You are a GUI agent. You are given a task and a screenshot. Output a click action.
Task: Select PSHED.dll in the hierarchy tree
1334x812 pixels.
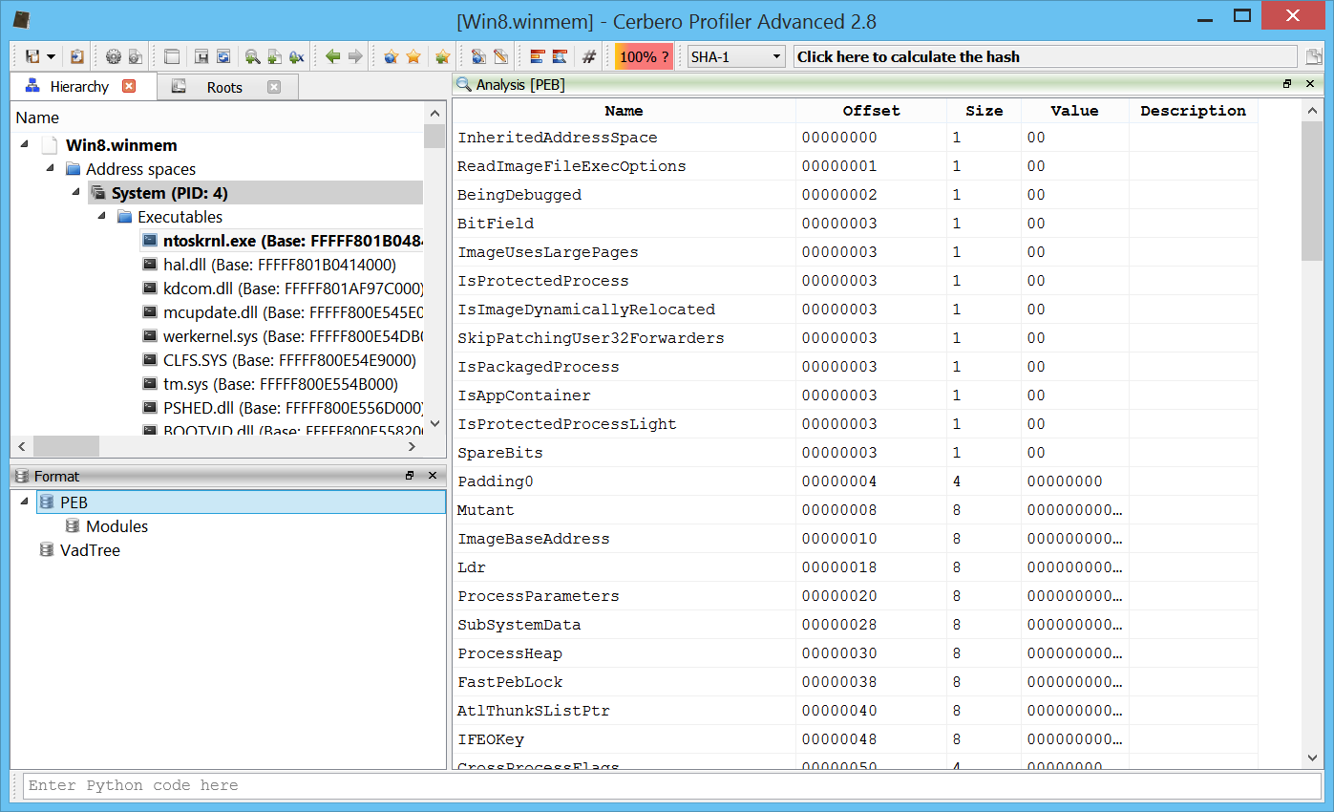[293, 408]
